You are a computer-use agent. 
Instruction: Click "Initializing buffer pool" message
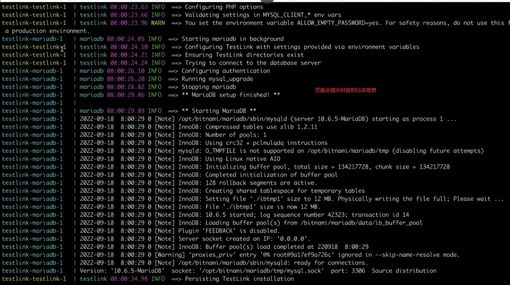[x=248, y=167]
